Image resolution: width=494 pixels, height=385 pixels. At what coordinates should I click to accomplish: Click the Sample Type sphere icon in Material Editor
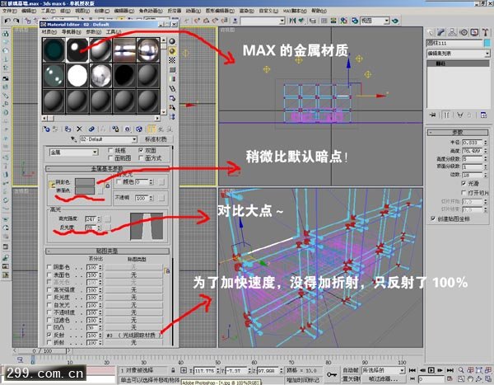coord(172,41)
